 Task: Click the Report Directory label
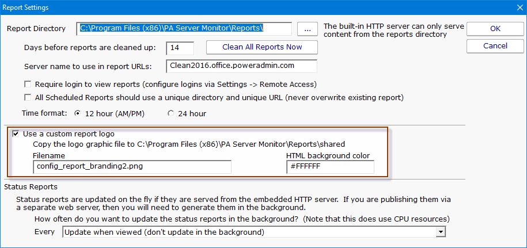(37, 29)
